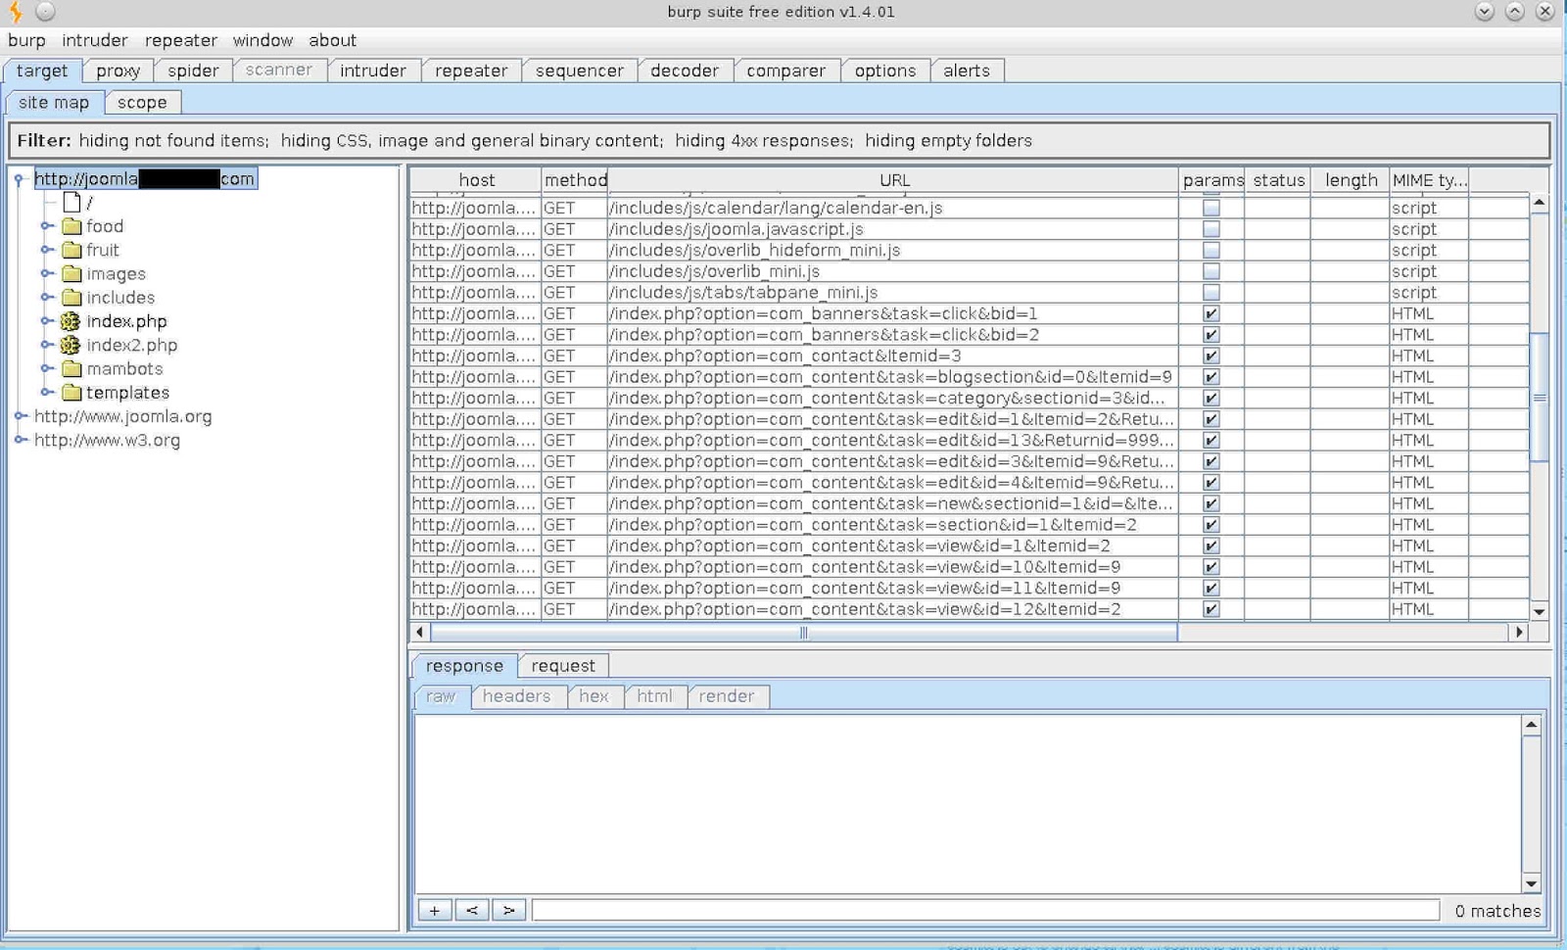Open the intruder menu in menu bar

(x=95, y=40)
